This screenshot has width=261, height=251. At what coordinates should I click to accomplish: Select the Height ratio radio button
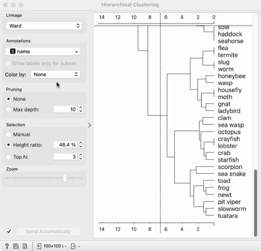point(8,145)
